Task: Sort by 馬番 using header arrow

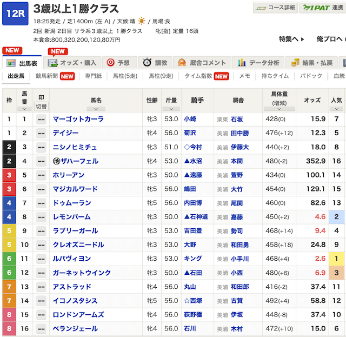Action: pyautogui.click(x=24, y=109)
